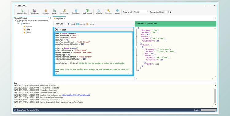
Task: Collapse the top-level Address JSON node
Action: pyautogui.click(x=136, y=37)
